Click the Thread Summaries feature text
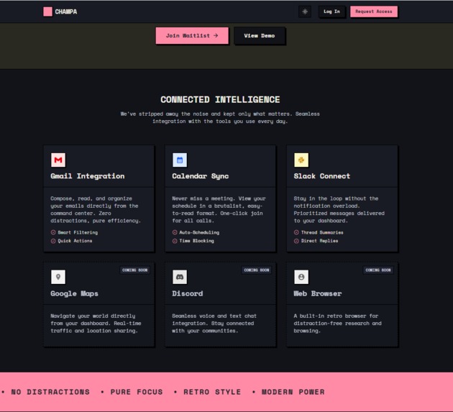Screen dimensions: 453x412 point(322,232)
